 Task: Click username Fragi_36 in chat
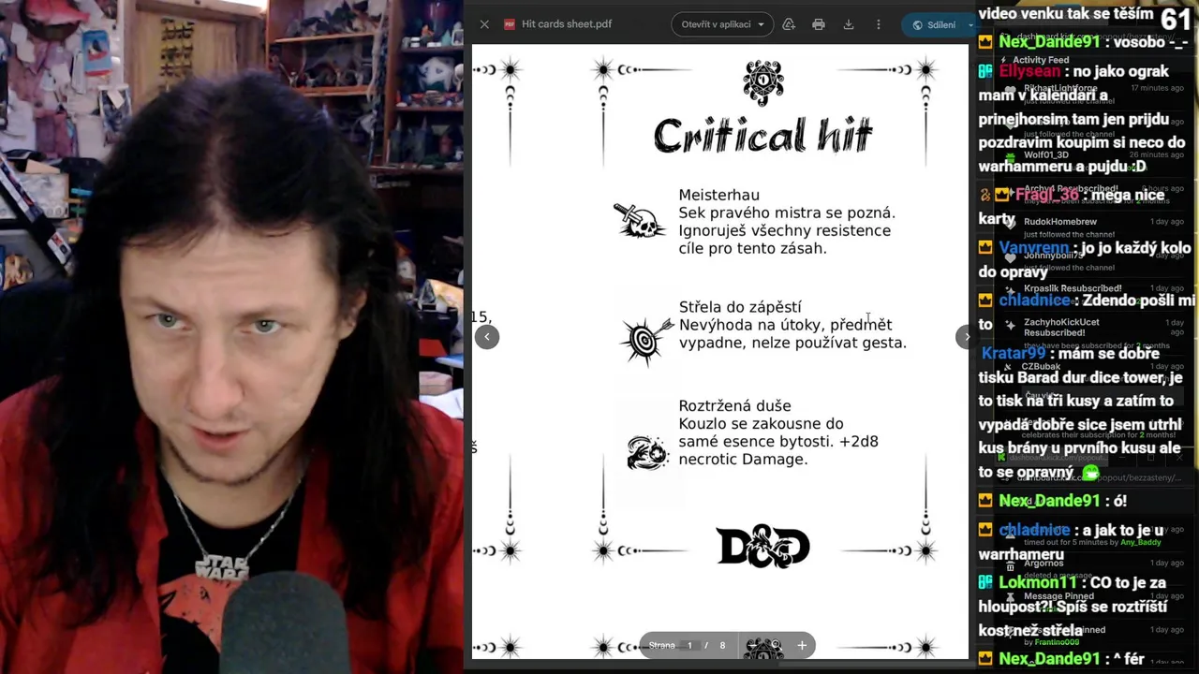coord(1047,195)
